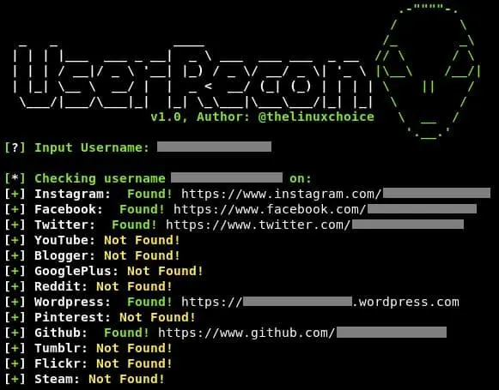Screen dimensions: 499x390
Task: Open the Twitter profile URL
Action: pyautogui.click(x=314, y=225)
